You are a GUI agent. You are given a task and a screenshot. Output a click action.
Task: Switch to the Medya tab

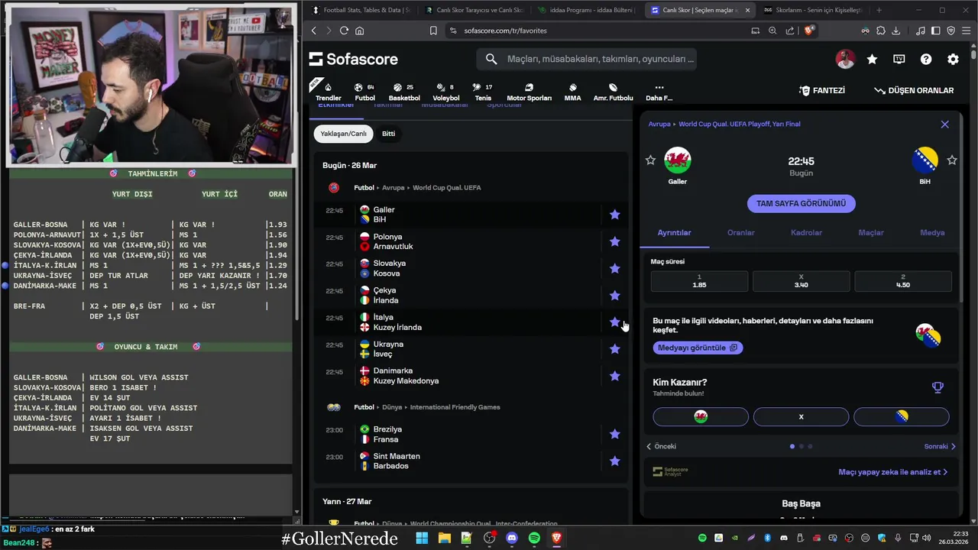tap(932, 232)
